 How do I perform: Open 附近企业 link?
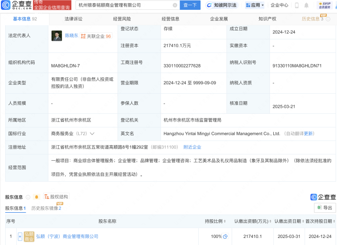[x=192, y=147]
